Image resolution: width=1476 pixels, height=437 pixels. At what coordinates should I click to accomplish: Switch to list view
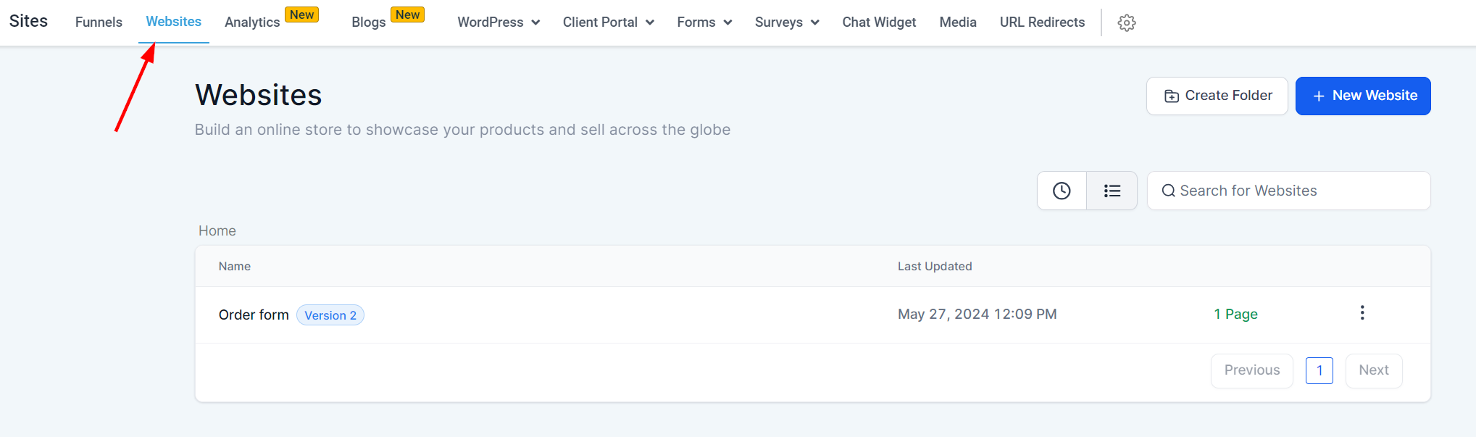coord(1112,191)
